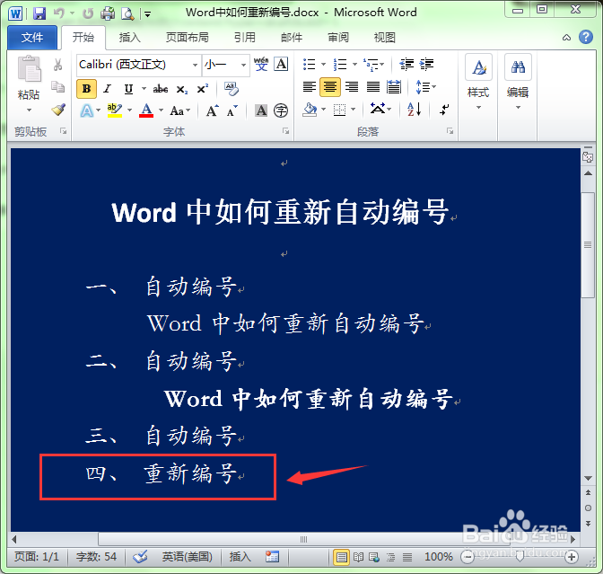Click the Paste clipboard icon
Viewport: 603px width, 574px height.
click(x=29, y=69)
